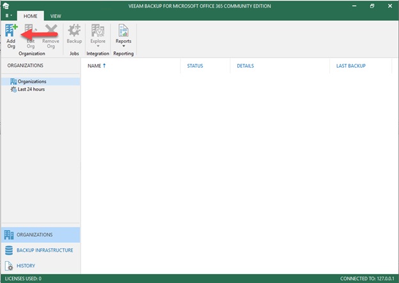Click the Edit Org ribbon icon
This screenshot has height=283, width=399.
click(31, 31)
